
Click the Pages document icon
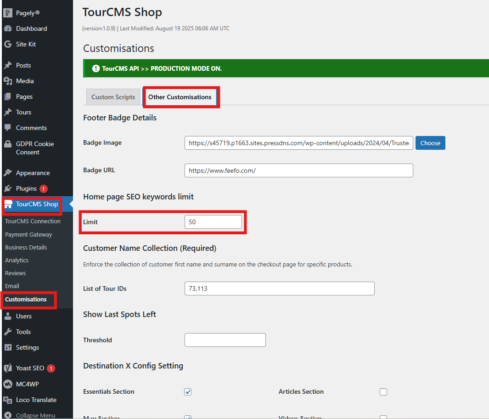[8, 96]
